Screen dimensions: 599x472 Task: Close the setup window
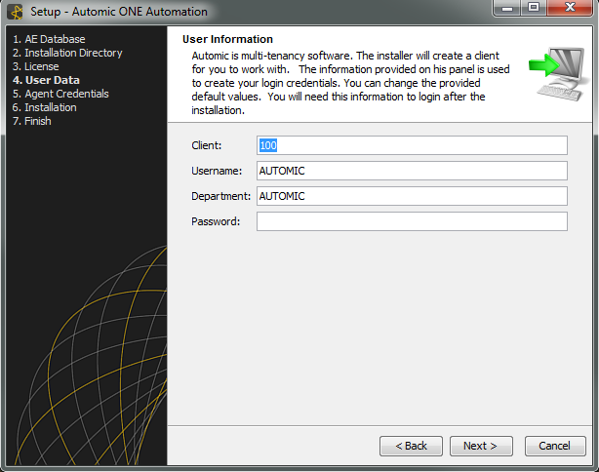click(570, 8)
